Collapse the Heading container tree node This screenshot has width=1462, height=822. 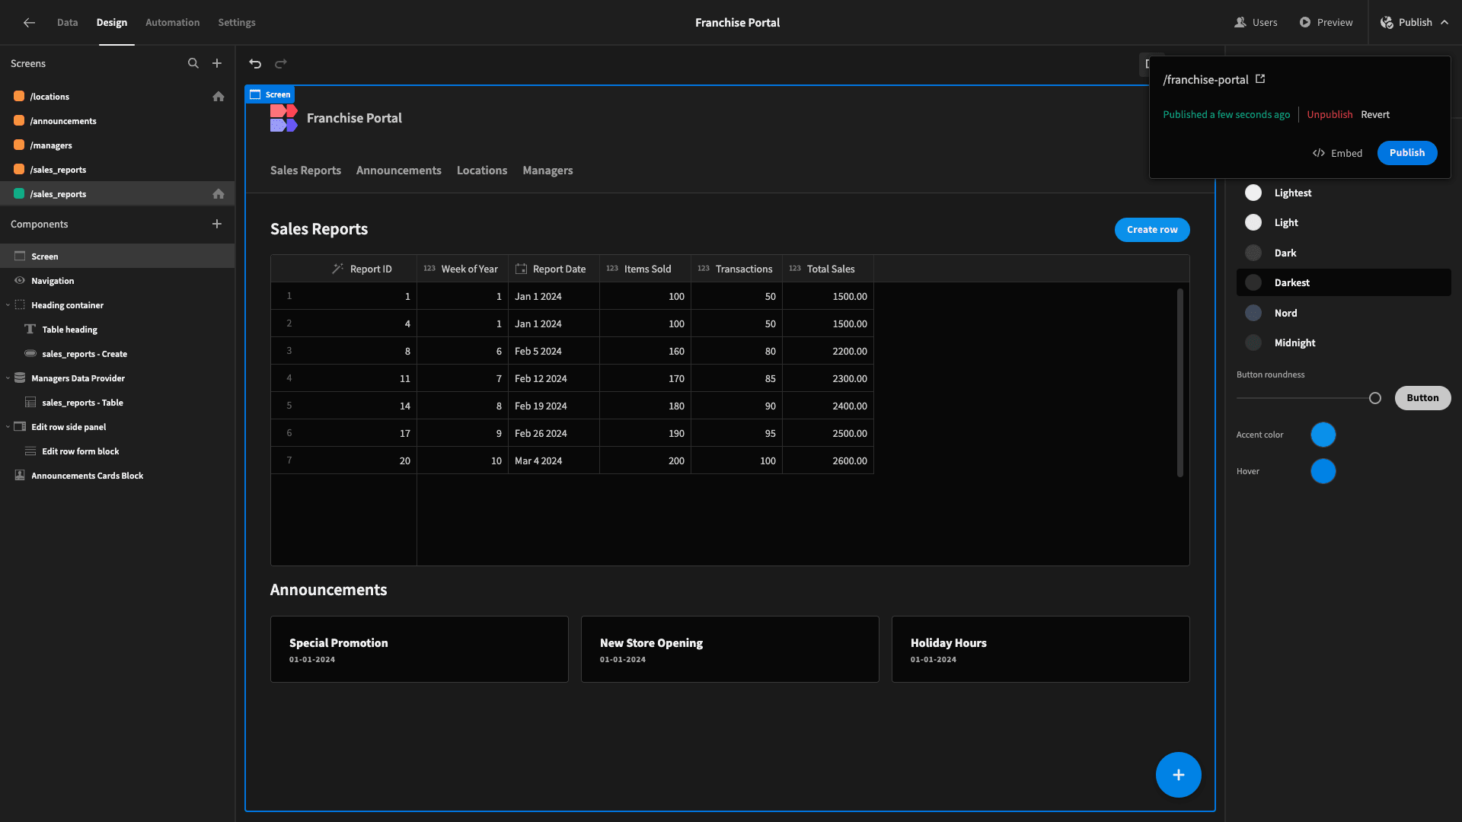[x=8, y=305]
